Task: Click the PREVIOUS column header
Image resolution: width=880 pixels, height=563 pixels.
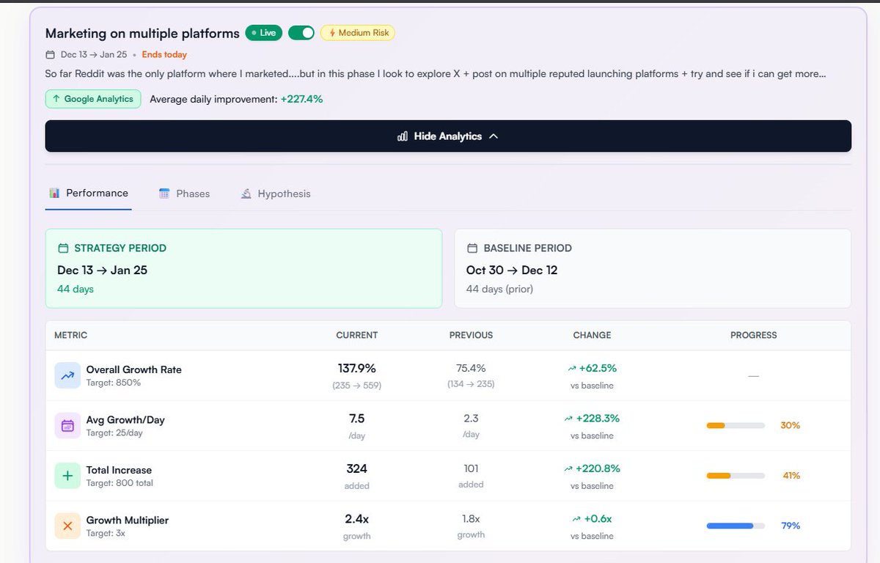Action: tap(471, 335)
